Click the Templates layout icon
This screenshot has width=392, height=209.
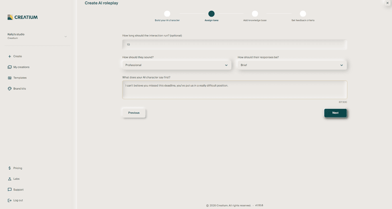[x=10, y=78]
